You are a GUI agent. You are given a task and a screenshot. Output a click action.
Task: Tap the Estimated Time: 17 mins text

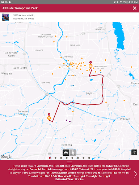[69, 179]
